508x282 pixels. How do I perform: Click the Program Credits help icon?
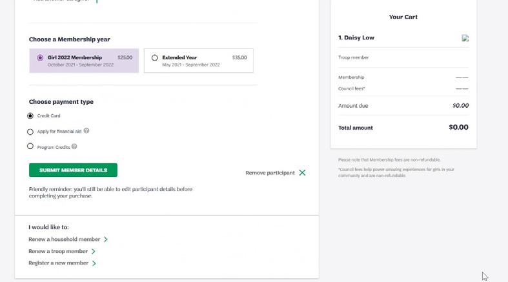(74, 146)
